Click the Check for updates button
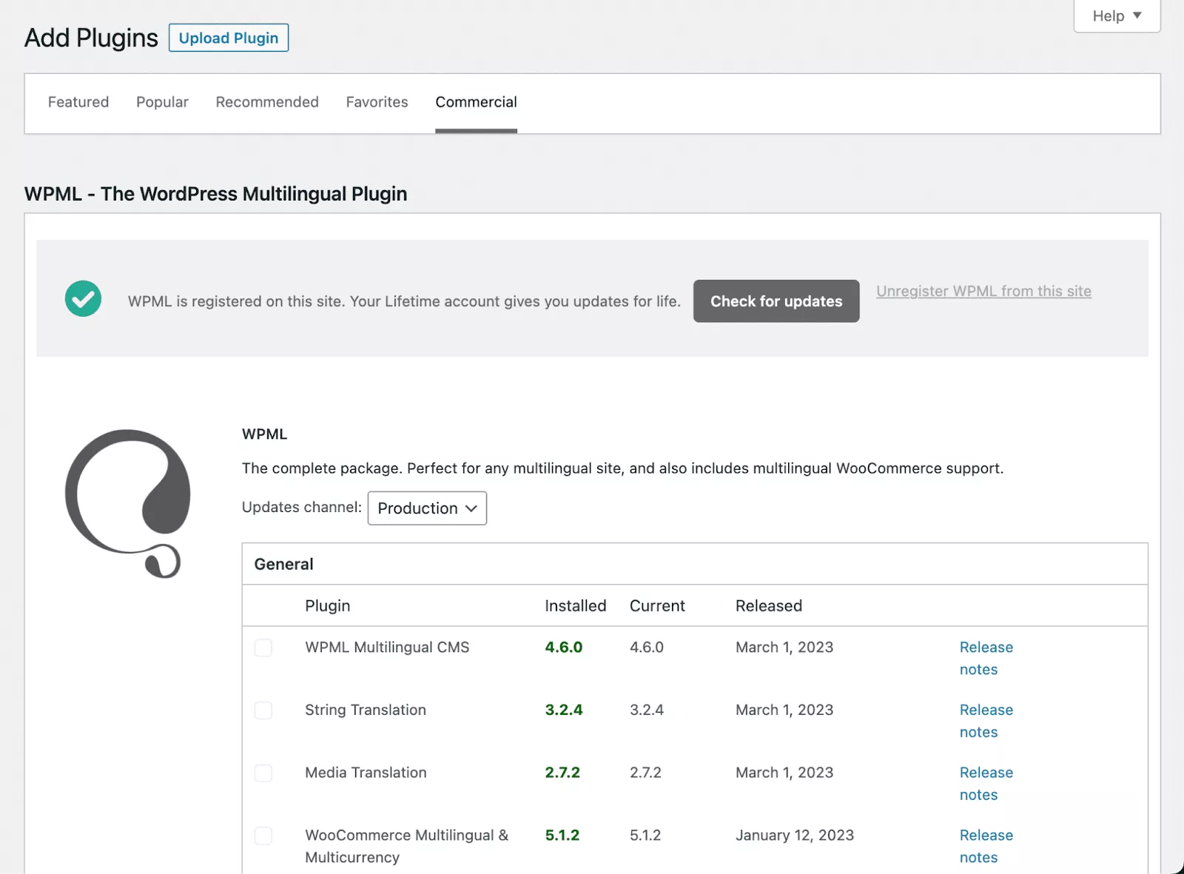 (776, 301)
